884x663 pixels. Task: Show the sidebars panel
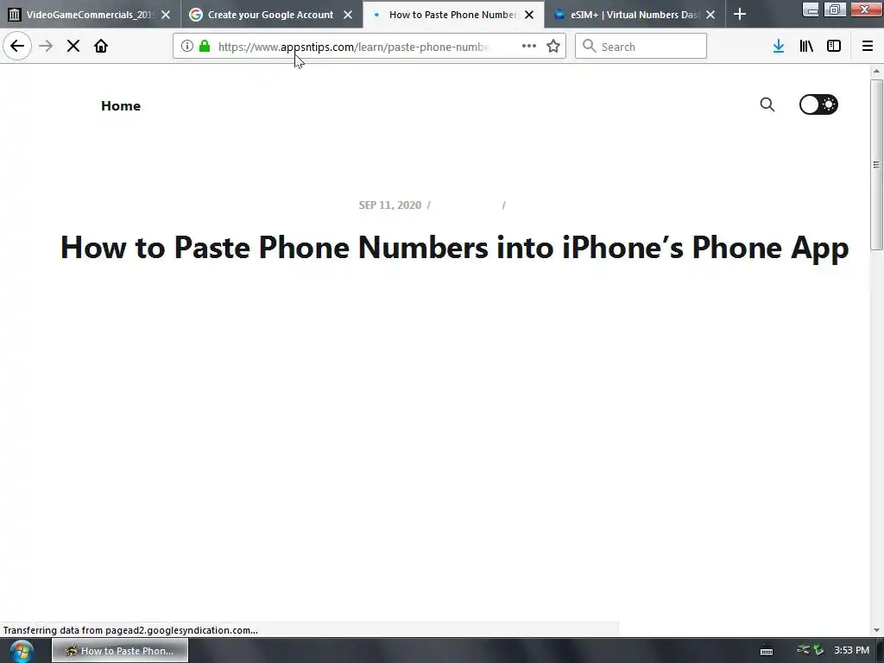834,47
